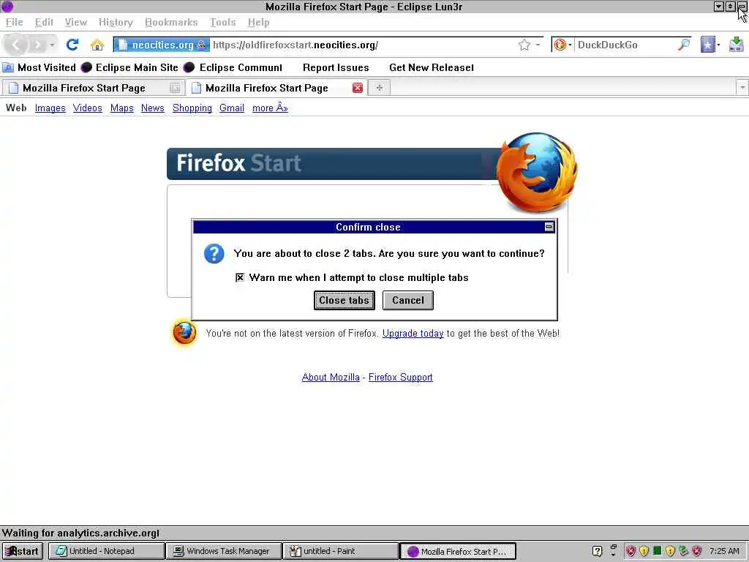This screenshot has width=749, height=562.
Task: Click the News link
Action: (152, 108)
